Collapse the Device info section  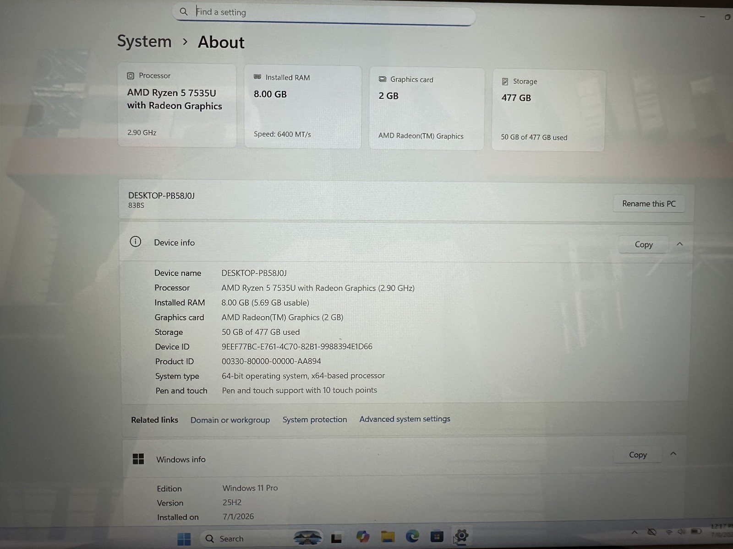(680, 244)
